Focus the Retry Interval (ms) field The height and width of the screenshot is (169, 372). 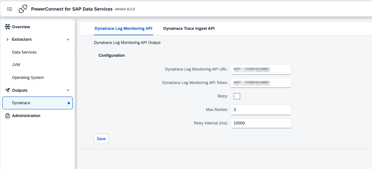[261, 123]
